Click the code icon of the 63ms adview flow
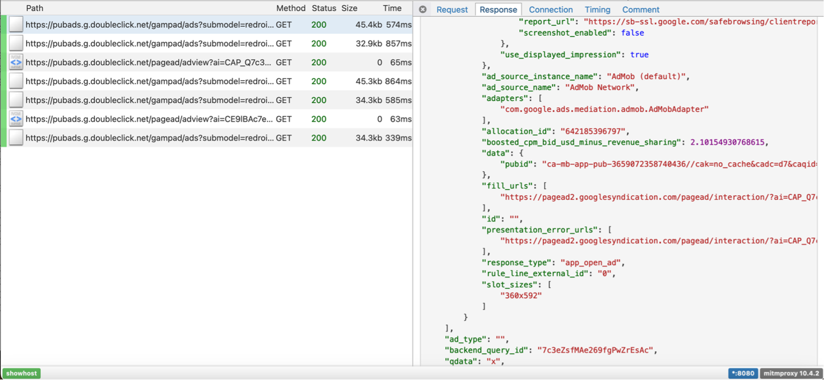Viewport: 825px width, 382px height. coord(16,119)
